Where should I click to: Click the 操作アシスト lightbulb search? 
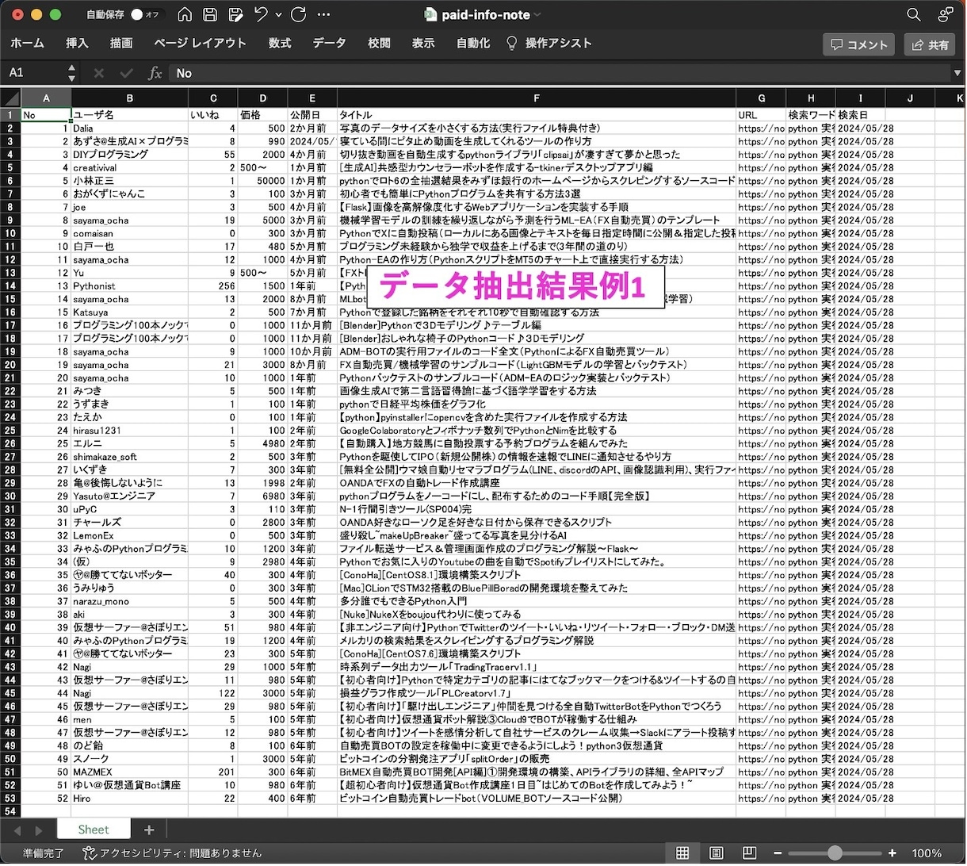549,43
